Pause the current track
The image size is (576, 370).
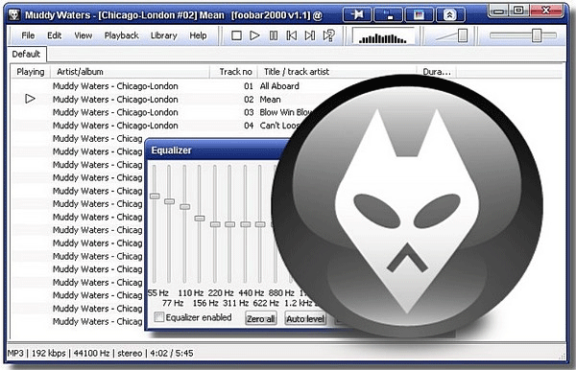click(274, 35)
